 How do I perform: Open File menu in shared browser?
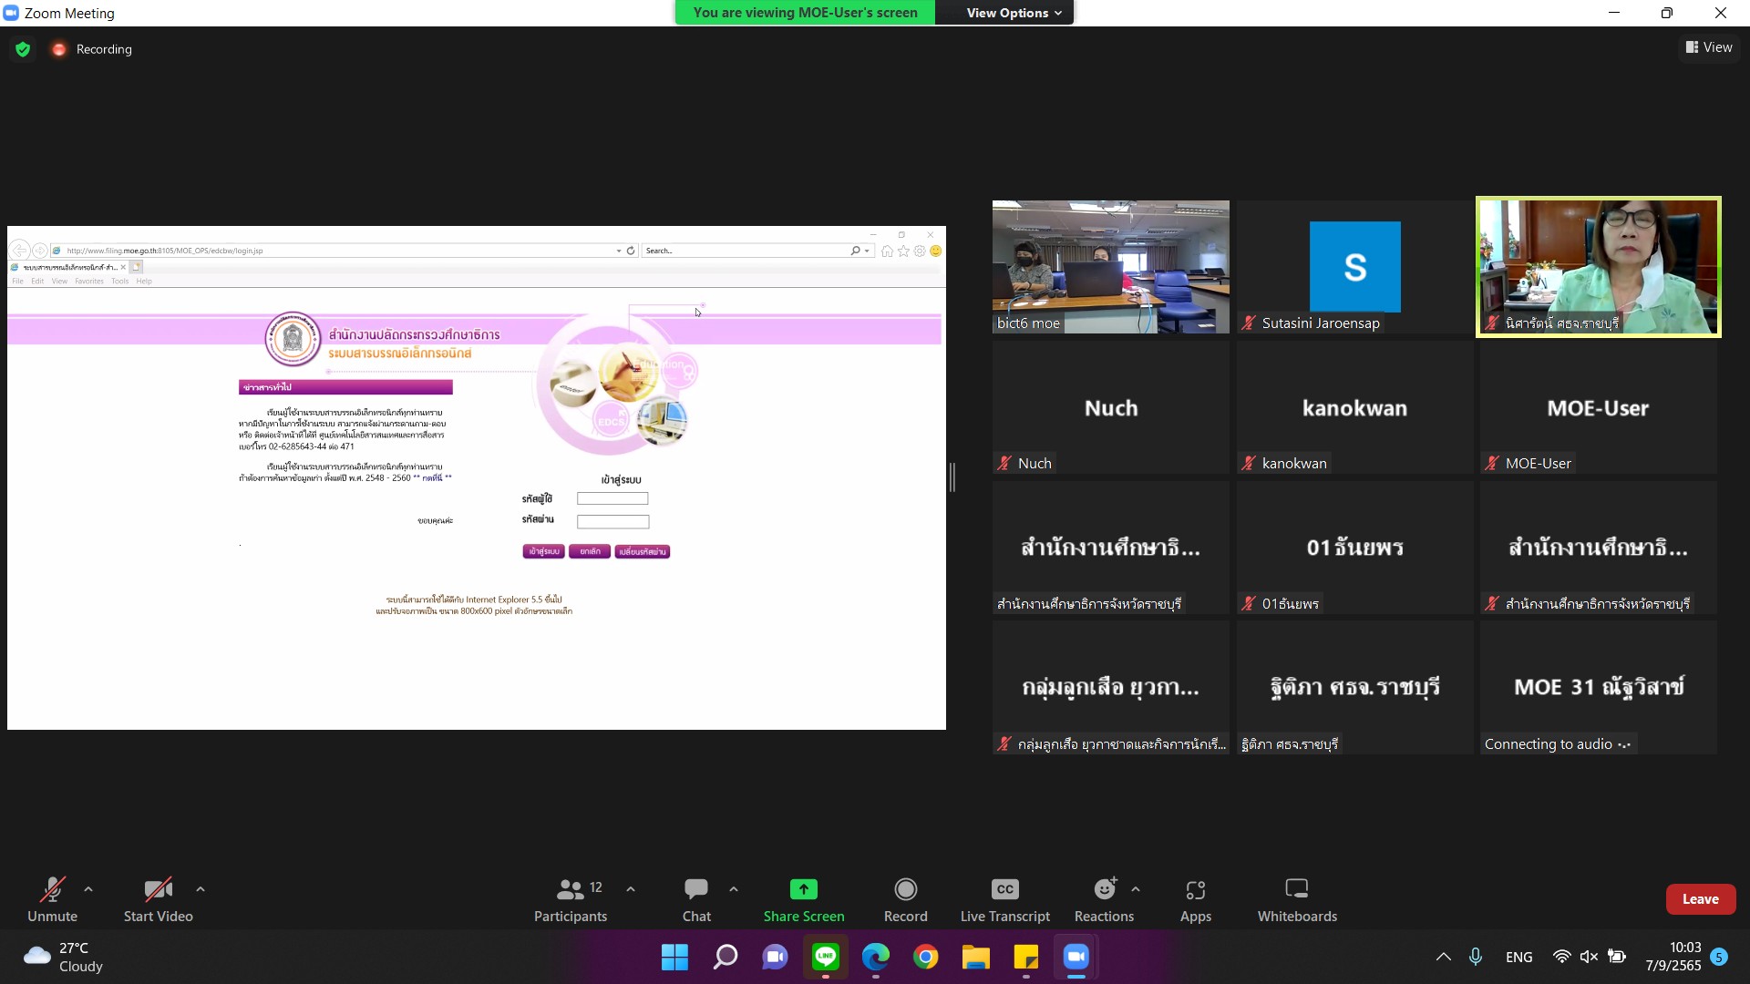17,282
